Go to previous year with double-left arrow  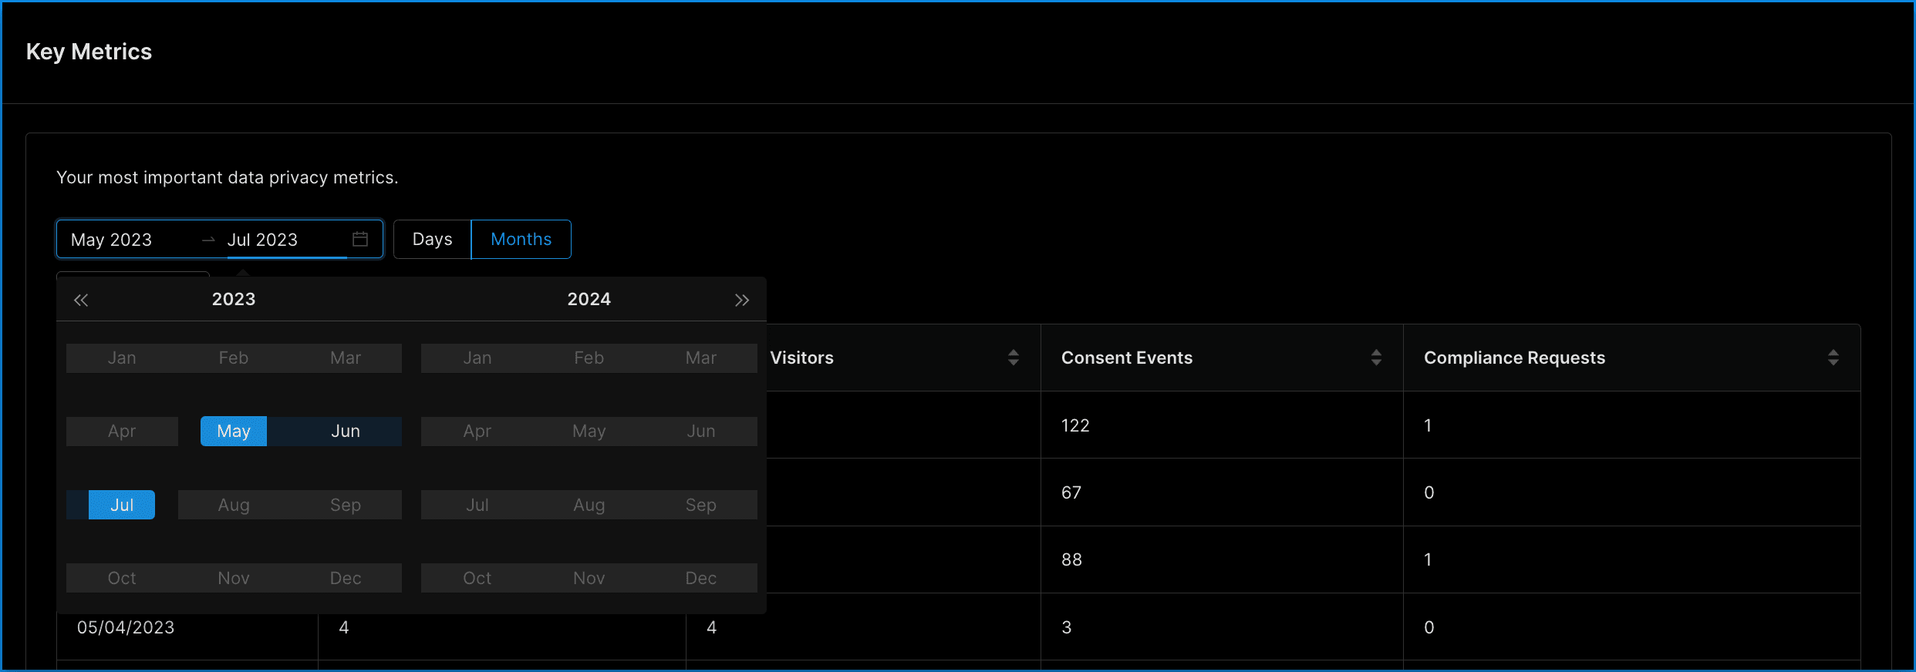coord(81,300)
